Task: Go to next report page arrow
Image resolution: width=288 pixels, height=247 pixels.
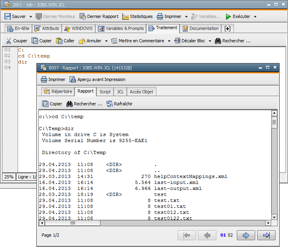Action: coord(246,235)
